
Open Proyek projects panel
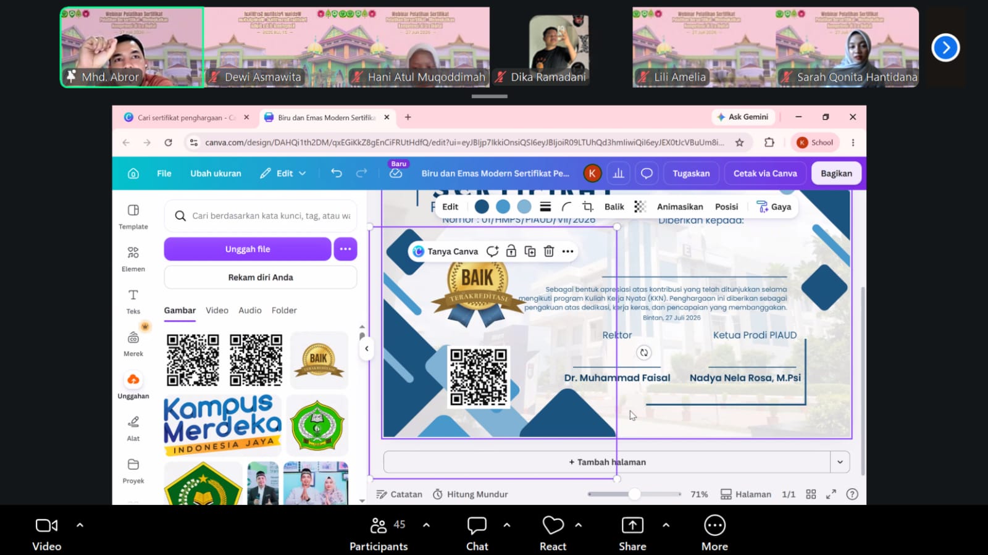click(133, 471)
